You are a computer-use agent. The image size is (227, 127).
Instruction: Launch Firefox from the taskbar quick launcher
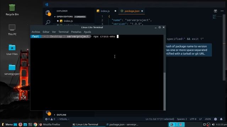click(x=20, y=125)
